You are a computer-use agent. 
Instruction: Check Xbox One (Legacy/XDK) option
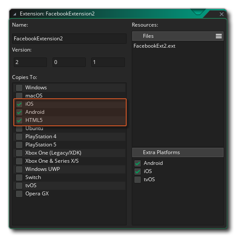pyautogui.click(x=19, y=153)
